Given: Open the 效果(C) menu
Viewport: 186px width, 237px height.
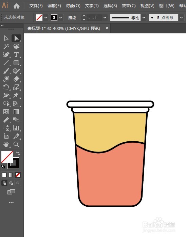Looking at the screenshot, I should (129, 6).
